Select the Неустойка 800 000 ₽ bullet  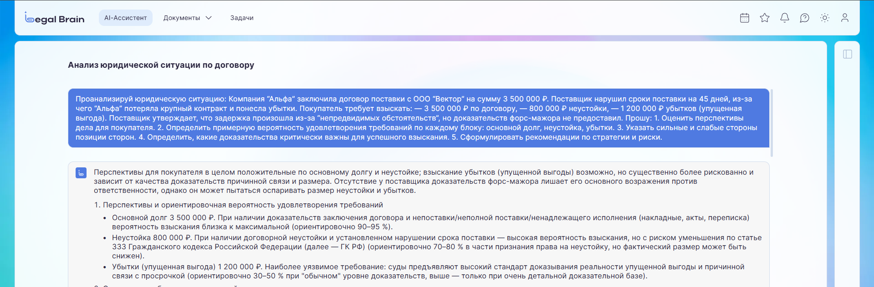(436, 247)
